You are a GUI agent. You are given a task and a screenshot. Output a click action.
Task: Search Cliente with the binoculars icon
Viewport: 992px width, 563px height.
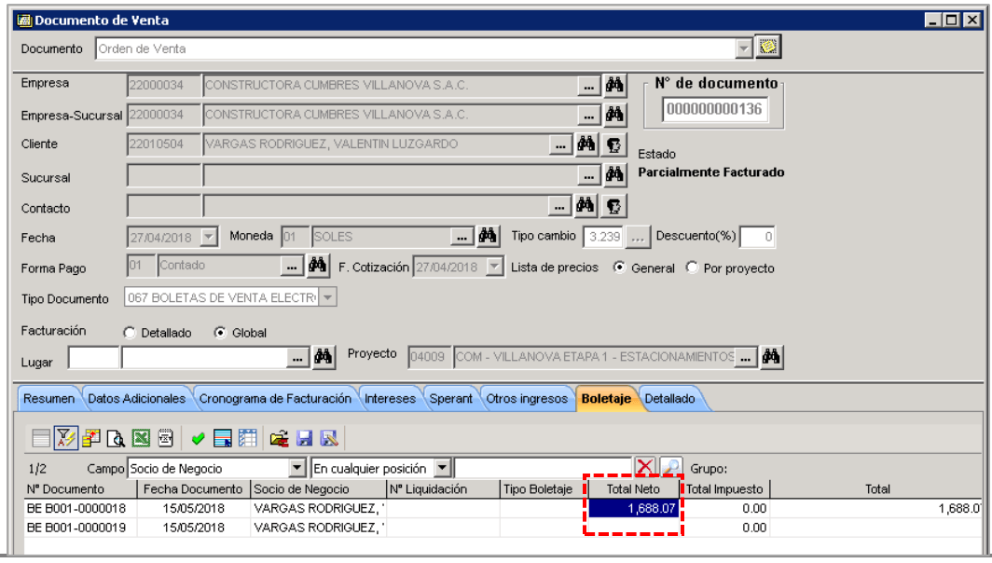(586, 144)
